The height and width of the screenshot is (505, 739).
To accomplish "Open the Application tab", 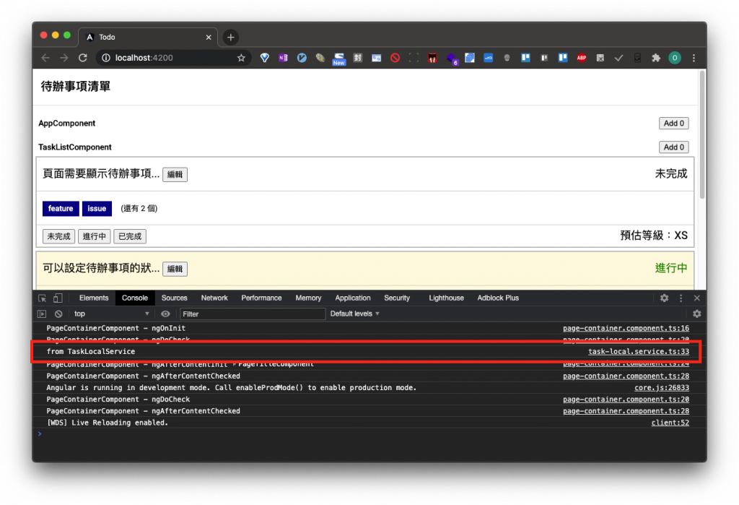I will 352,298.
